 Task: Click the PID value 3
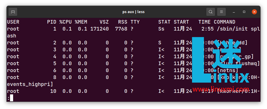(55, 49)
